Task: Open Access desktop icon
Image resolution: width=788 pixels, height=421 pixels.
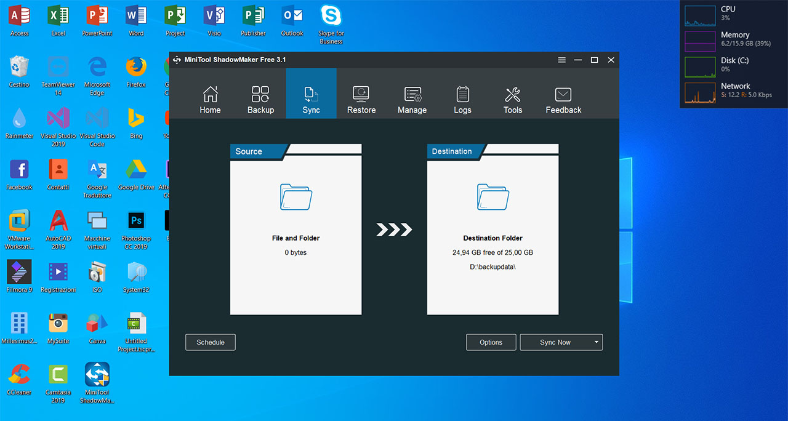Action: pos(19,20)
